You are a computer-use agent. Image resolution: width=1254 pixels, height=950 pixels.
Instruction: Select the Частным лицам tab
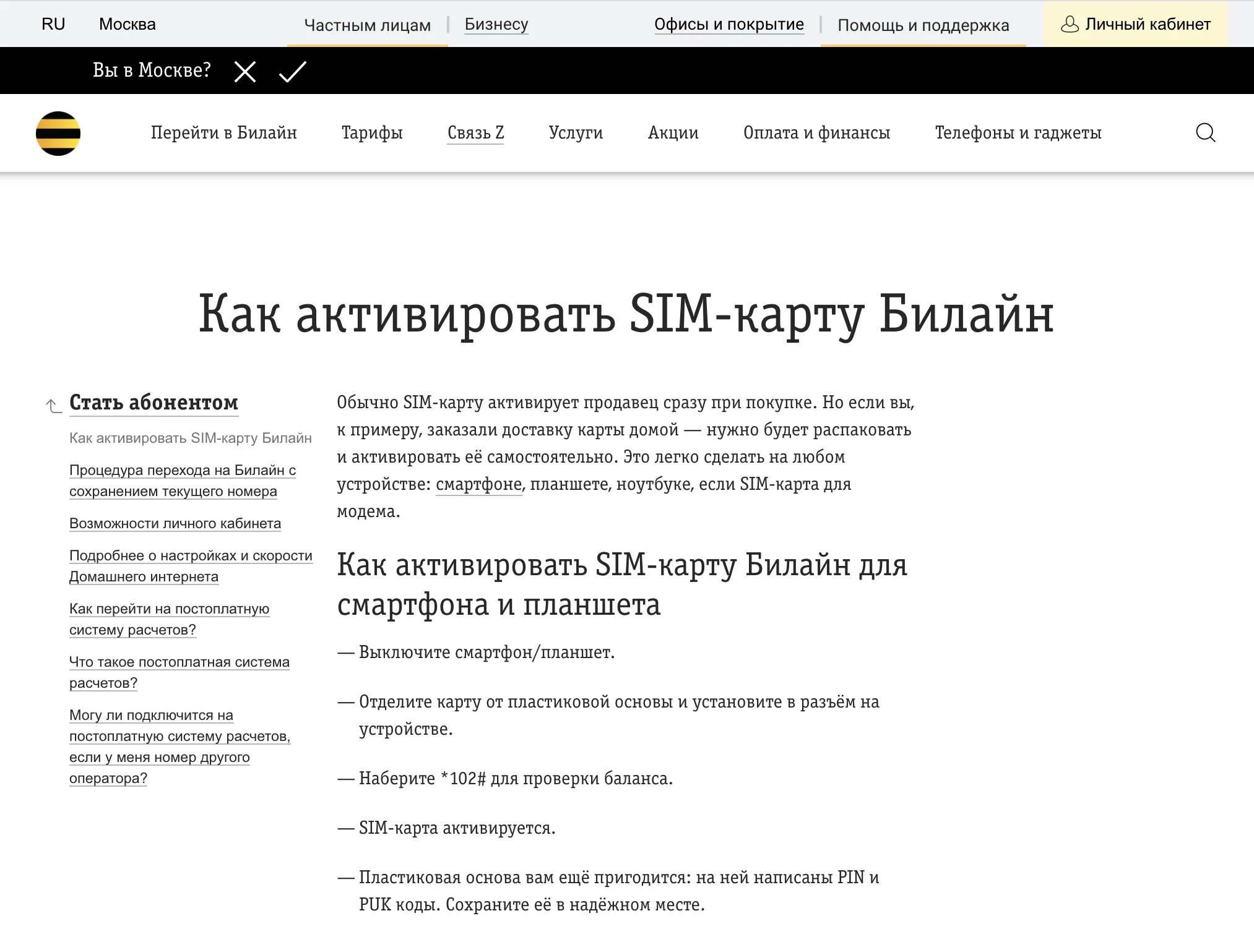(368, 25)
